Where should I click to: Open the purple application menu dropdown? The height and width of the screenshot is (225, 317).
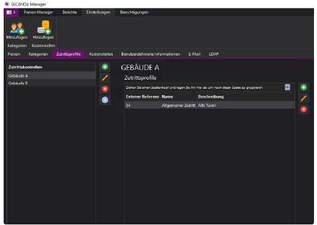click(x=11, y=12)
